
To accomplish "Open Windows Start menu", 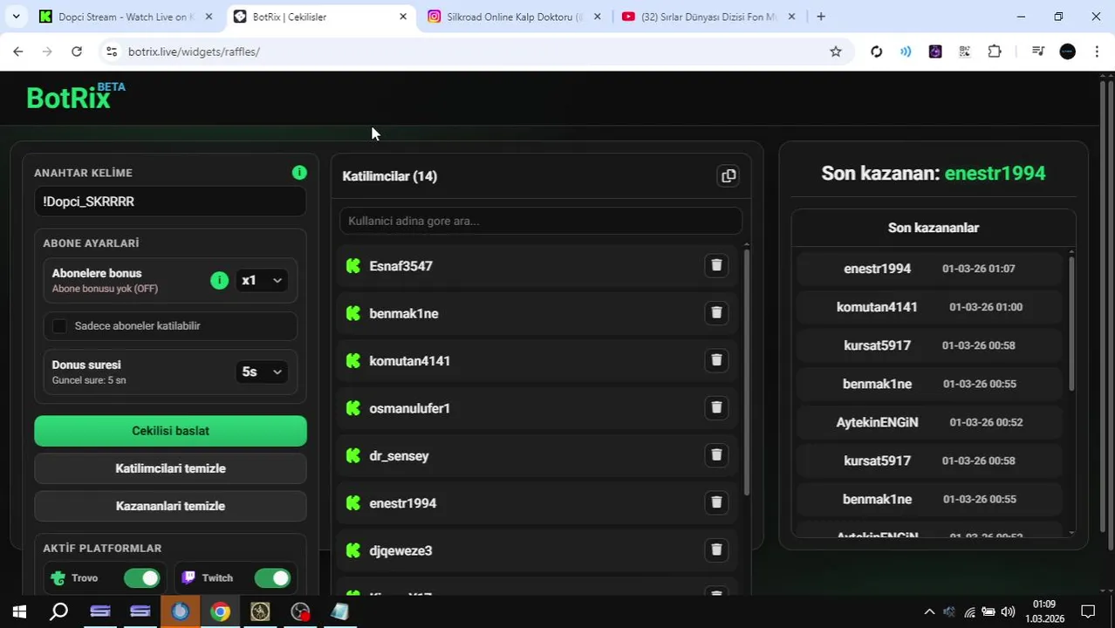I will 19,611.
